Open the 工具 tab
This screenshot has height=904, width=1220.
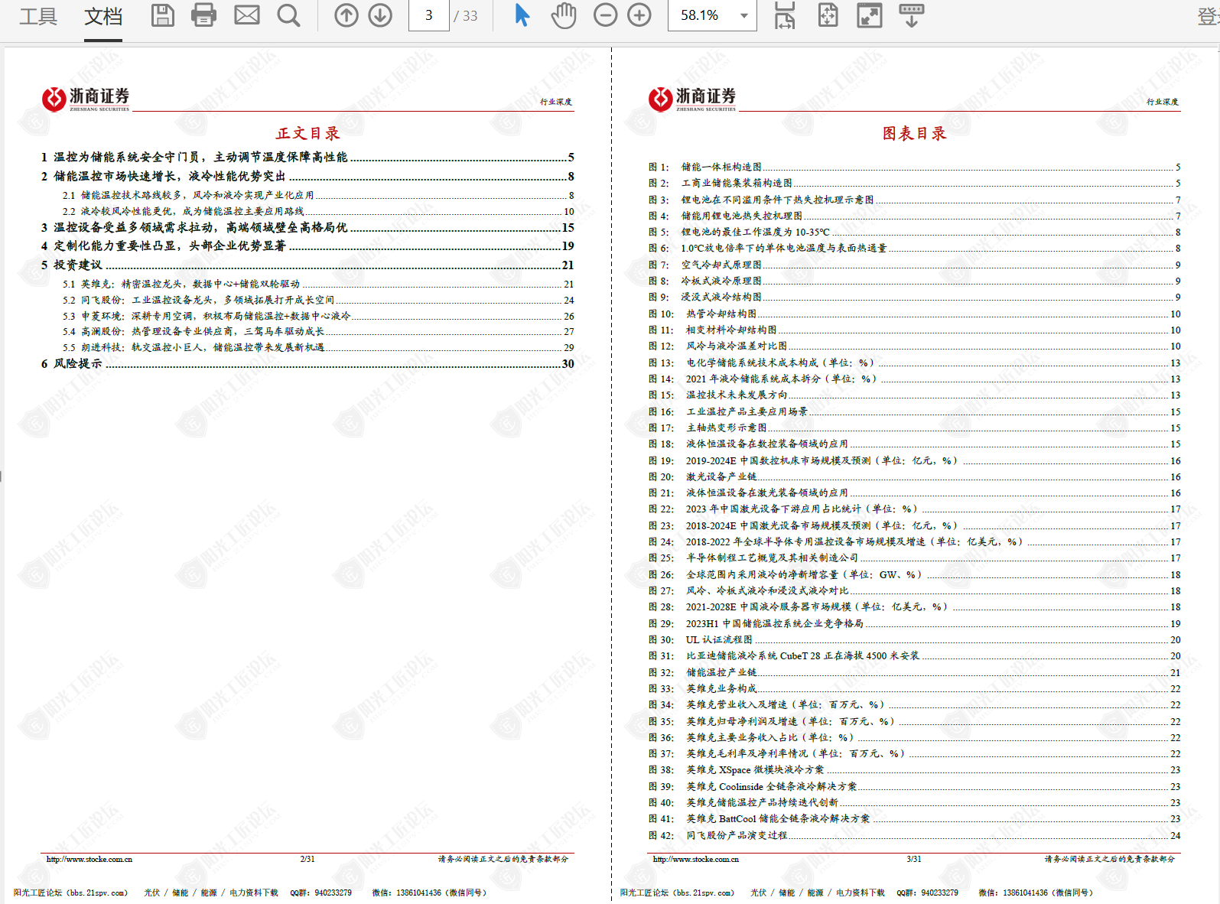[x=38, y=15]
